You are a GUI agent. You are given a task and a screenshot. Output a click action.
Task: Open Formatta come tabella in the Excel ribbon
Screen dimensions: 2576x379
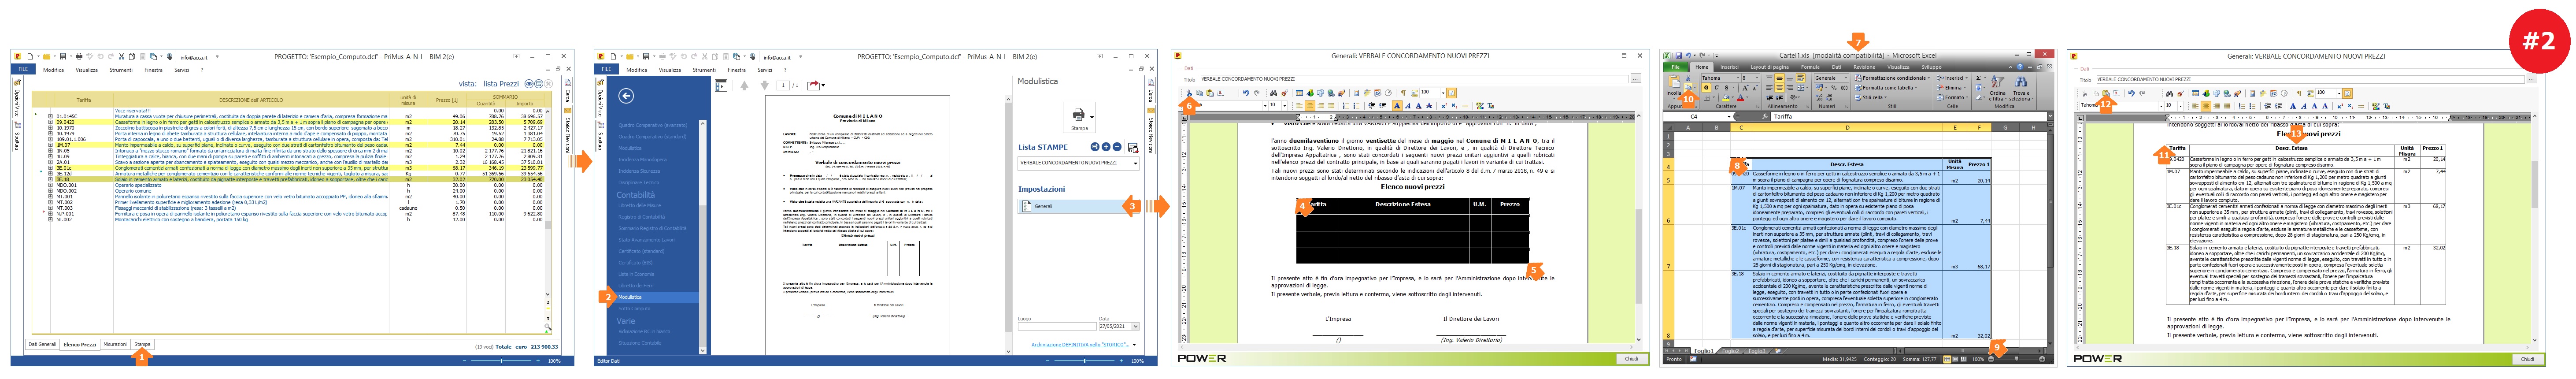pyautogui.click(x=1886, y=88)
